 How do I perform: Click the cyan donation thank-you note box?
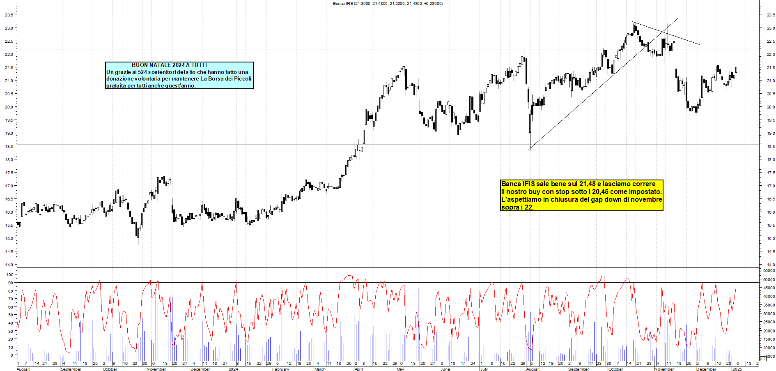179,75
